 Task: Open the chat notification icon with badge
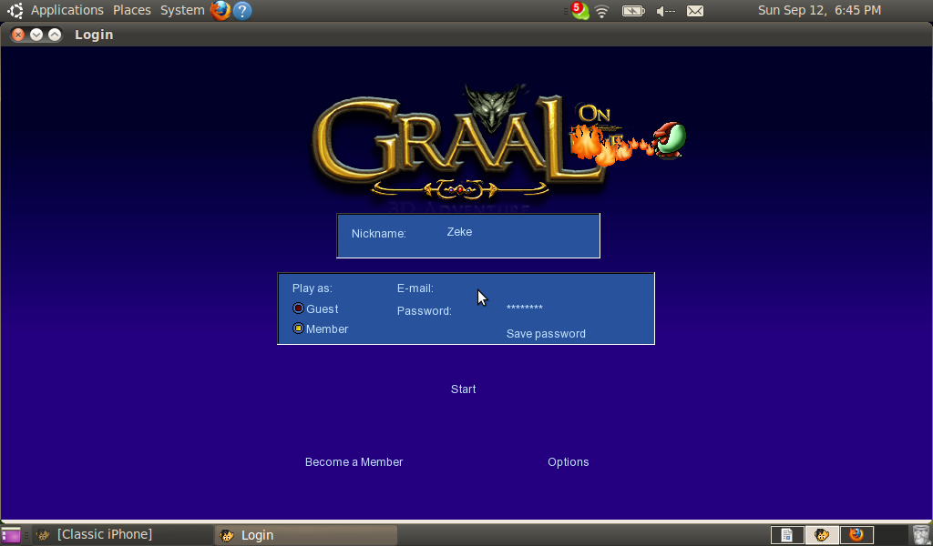click(x=579, y=11)
